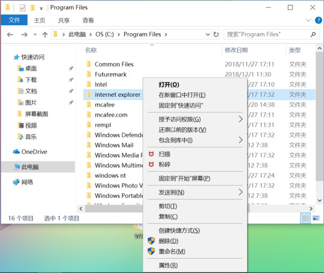This screenshot has width=324, height=273.
Task: Choose 在新窗口中打开(E) from context menu
Action: pos(195,95)
